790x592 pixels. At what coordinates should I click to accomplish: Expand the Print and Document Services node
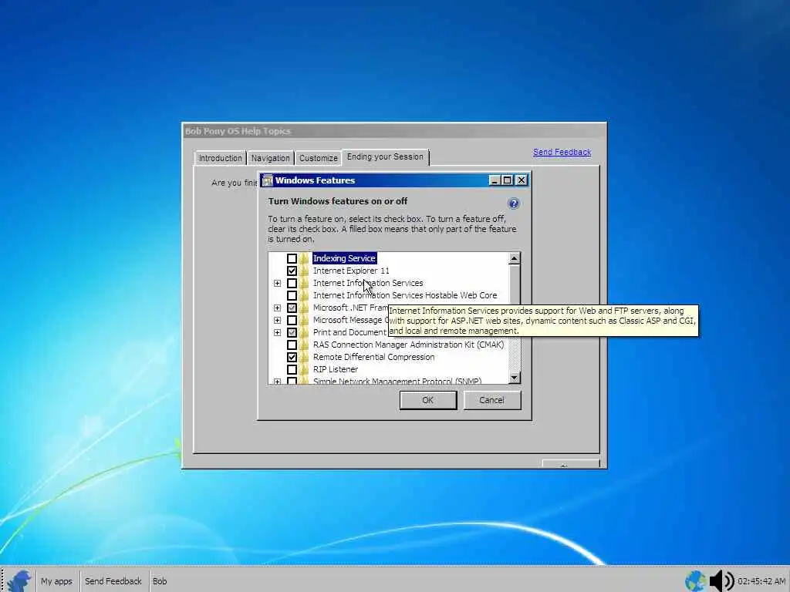277,333
